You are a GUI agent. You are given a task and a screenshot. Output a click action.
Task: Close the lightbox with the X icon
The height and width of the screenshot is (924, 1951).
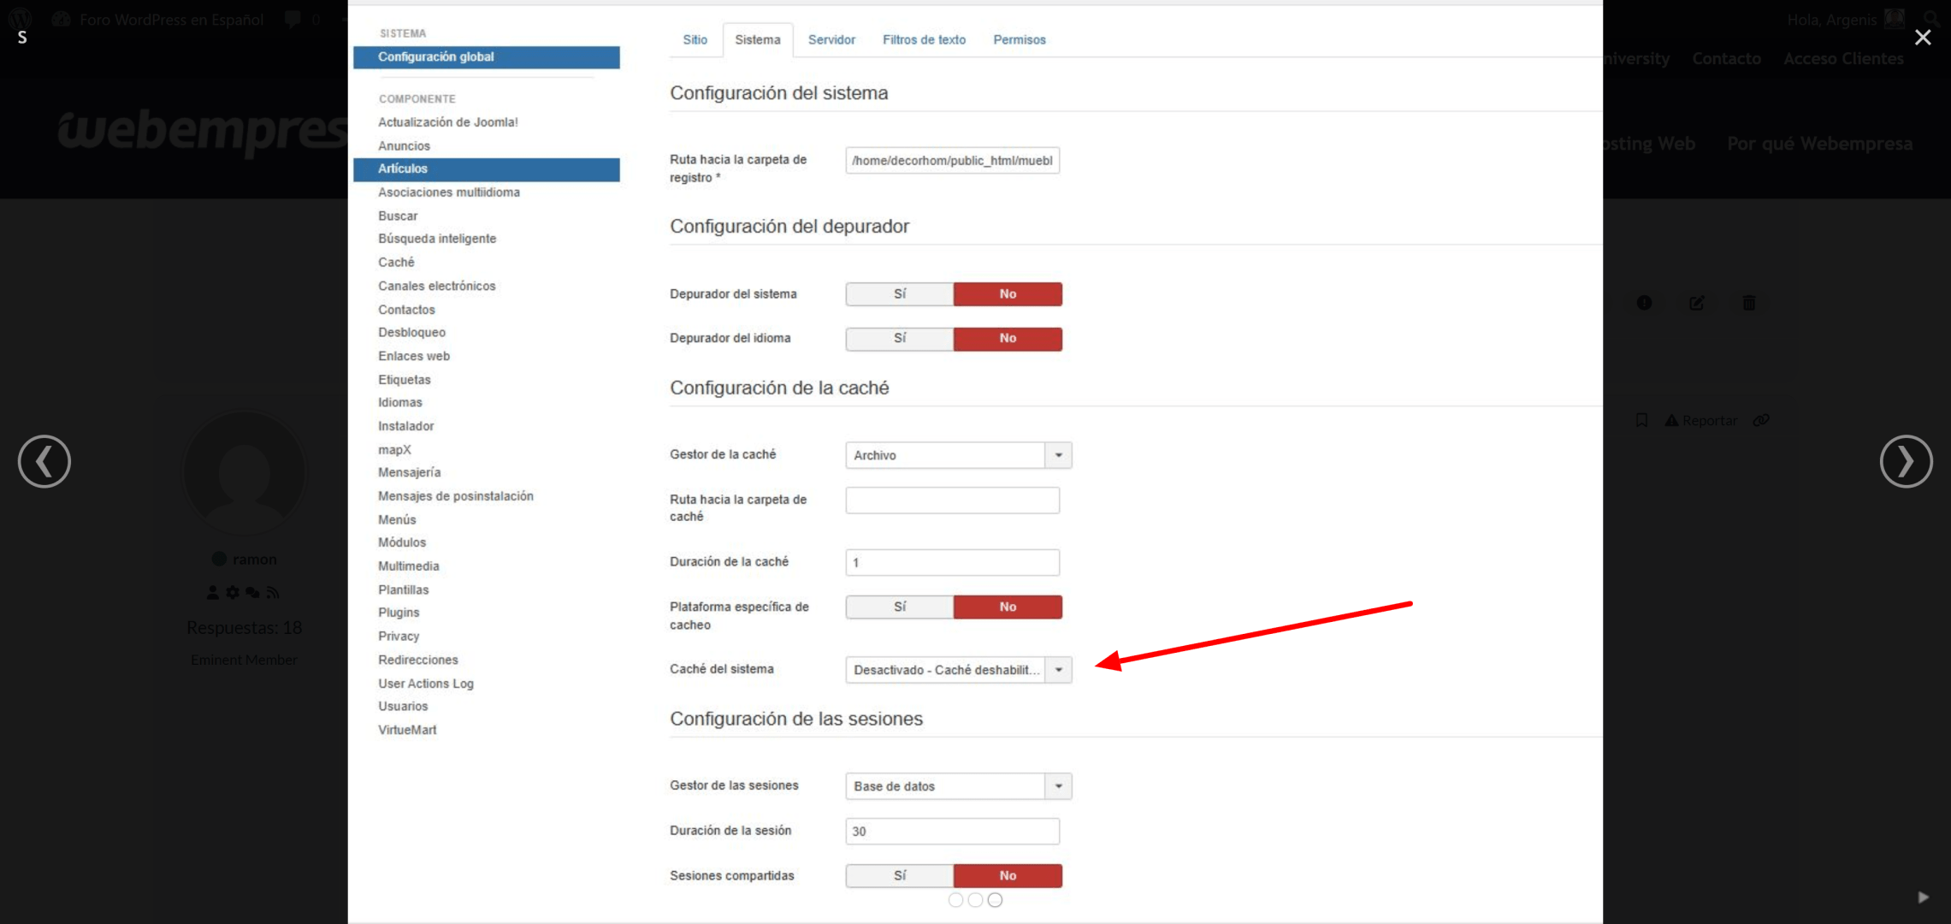pyautogui.click(x=1922, y=38)
